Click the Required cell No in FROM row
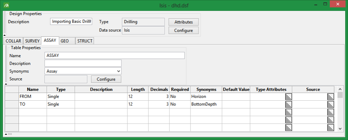348x140 pixels. point(180,97)
